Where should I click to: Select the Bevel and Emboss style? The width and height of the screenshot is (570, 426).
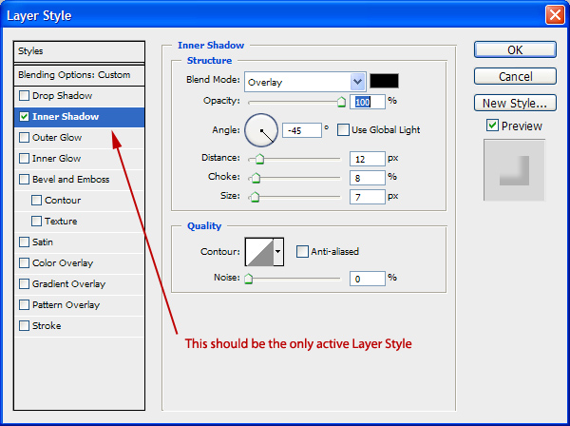coord(70,179)
